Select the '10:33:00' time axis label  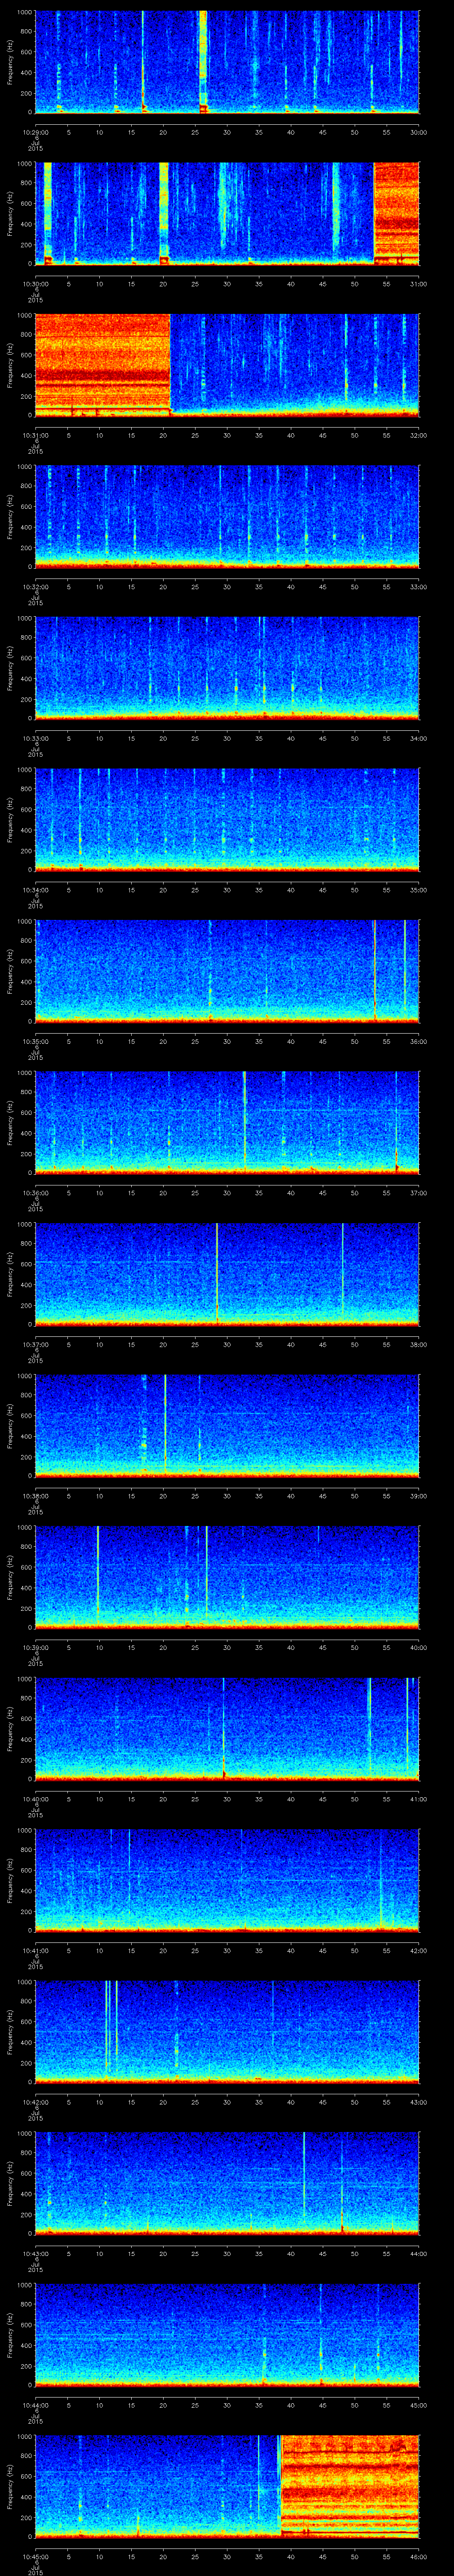pyautogui.click(x=35, y=738)
